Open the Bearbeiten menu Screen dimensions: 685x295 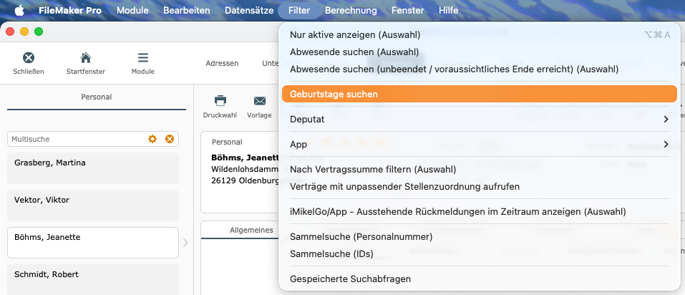pyautogui.click(x=187, y=11)
